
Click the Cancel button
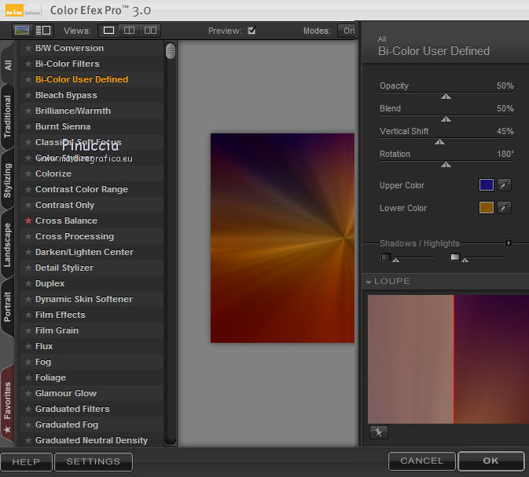(421, 461)
